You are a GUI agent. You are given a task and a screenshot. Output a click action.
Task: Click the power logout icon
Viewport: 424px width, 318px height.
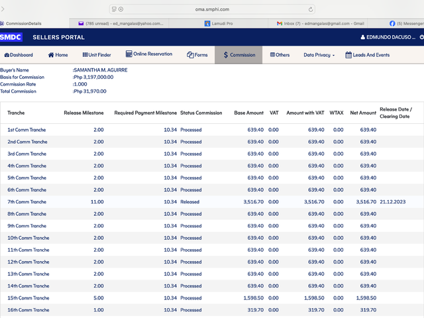(x=421, y=37)
